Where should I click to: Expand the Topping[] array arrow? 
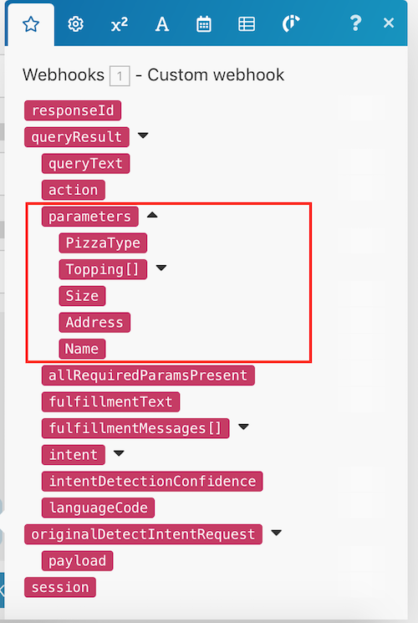[x=161, y=268]
